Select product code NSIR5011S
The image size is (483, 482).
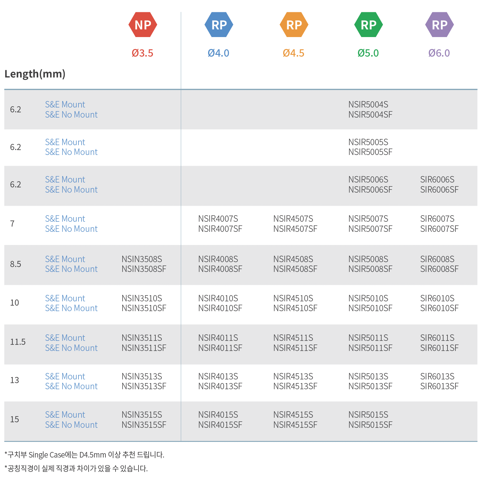tap(368, 338)
